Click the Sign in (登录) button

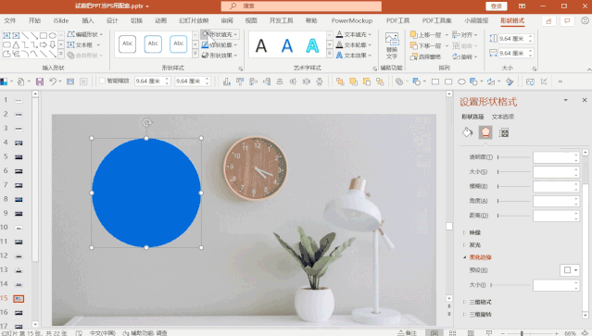click(496, 6)
